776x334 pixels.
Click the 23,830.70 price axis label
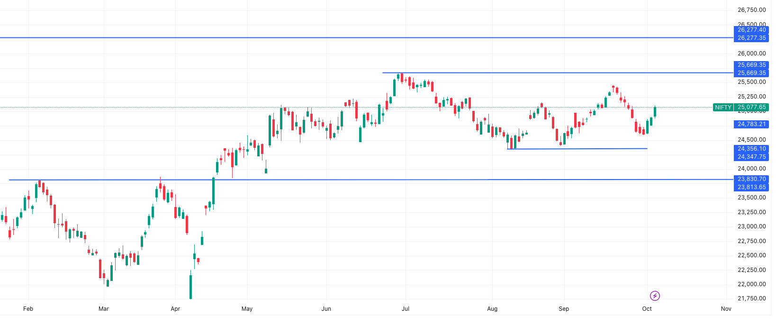[x=751, y=179]
